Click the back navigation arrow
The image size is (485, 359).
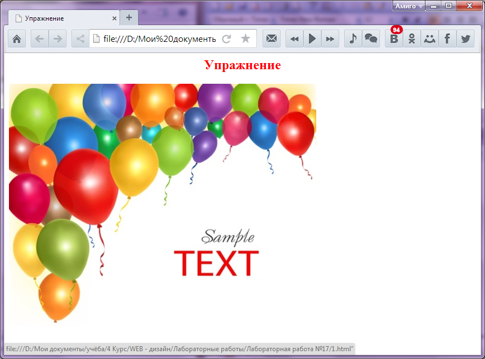[39, 39]
